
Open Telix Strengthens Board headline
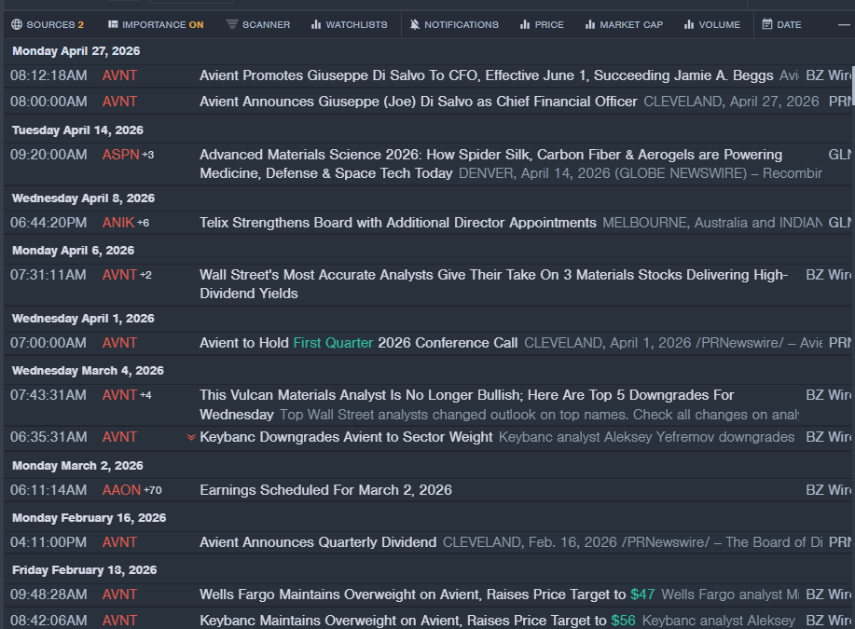coord(397,223)
